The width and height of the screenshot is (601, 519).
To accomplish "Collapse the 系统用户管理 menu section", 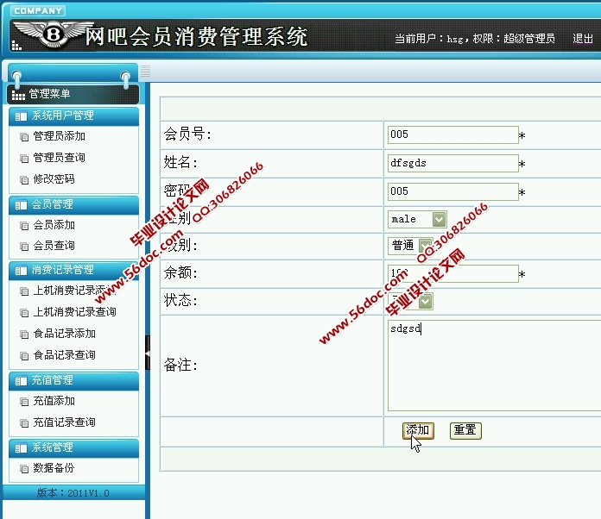I will tap(73, 116).
